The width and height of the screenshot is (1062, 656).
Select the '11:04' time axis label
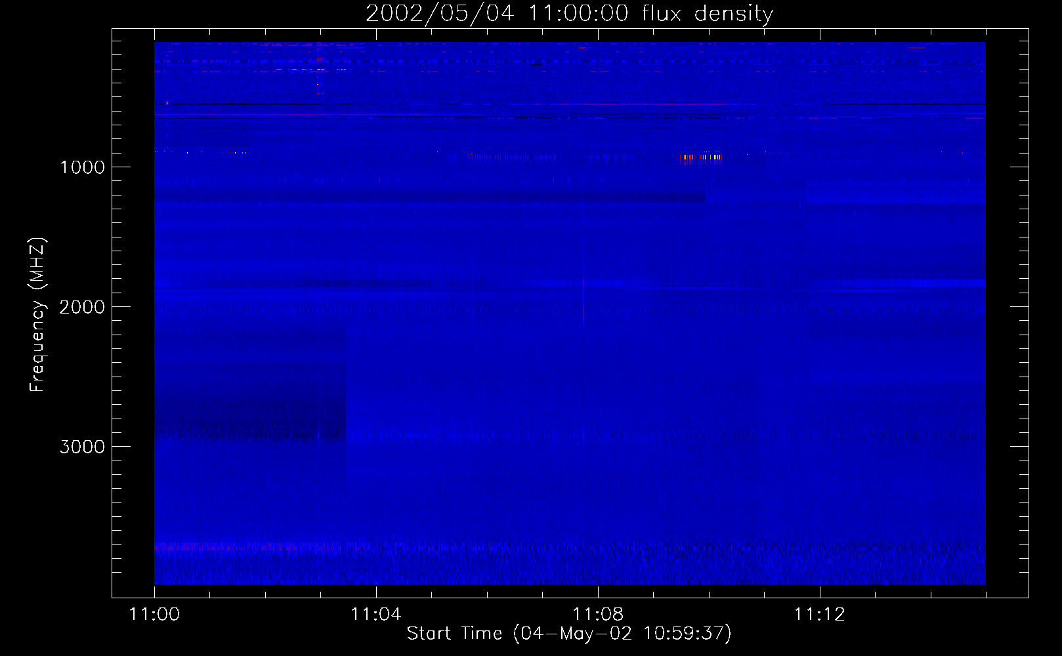point(376,615)
